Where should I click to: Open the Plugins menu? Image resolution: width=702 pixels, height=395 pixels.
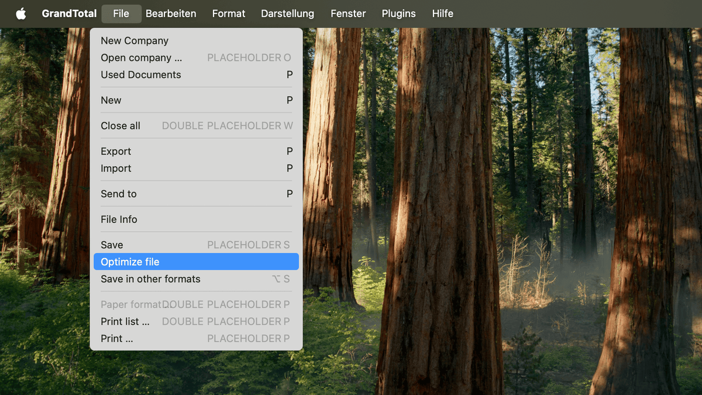click(x=398, y=13)
